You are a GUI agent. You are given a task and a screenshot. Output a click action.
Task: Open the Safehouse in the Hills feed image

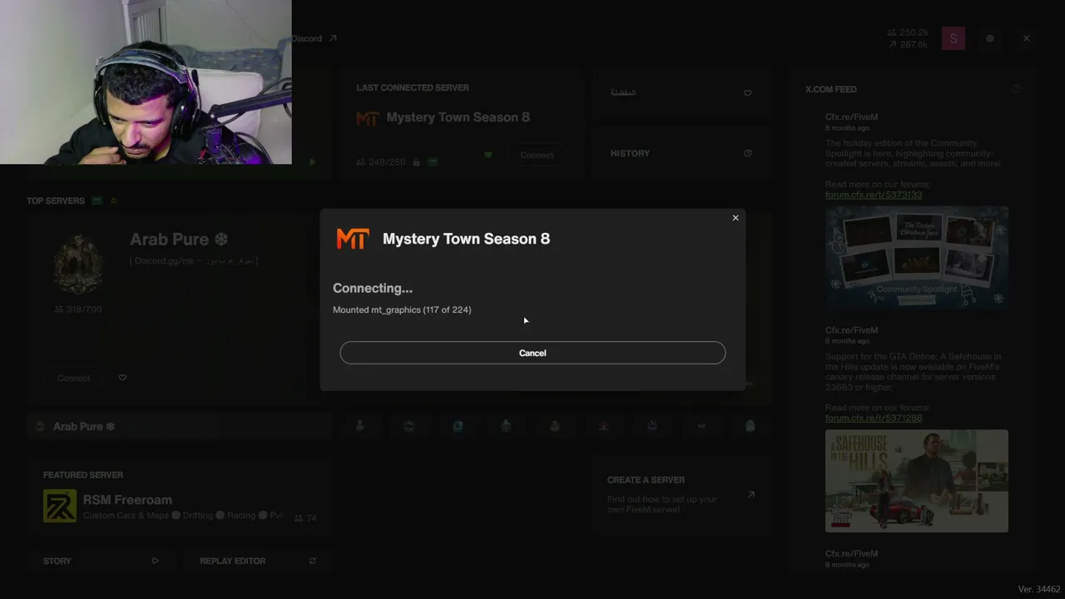pyautogui.click(x=917, y=481)
